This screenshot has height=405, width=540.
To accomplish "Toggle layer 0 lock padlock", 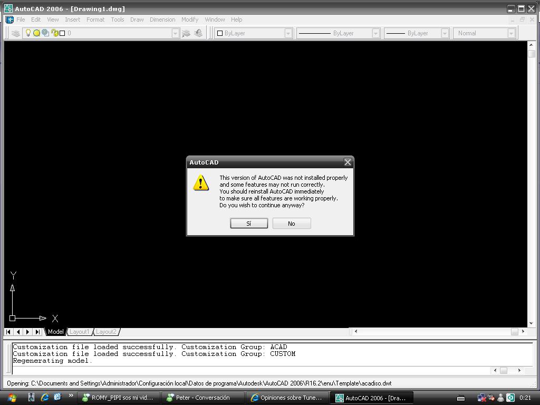I will click(54, 33).
